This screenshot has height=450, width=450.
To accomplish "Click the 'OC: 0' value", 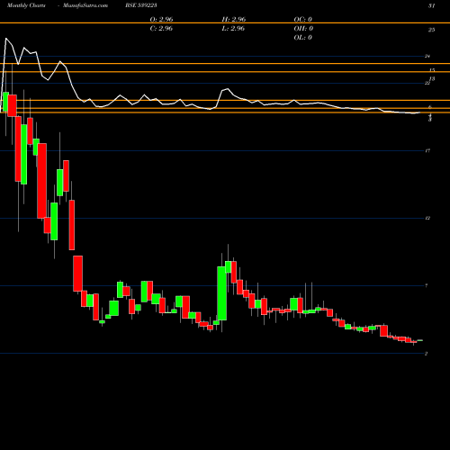I will pyautogui.click(x=303, y=19).
